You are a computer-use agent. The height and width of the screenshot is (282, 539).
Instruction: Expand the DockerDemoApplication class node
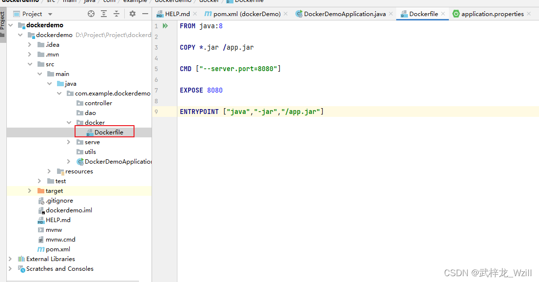pos(69,161)
